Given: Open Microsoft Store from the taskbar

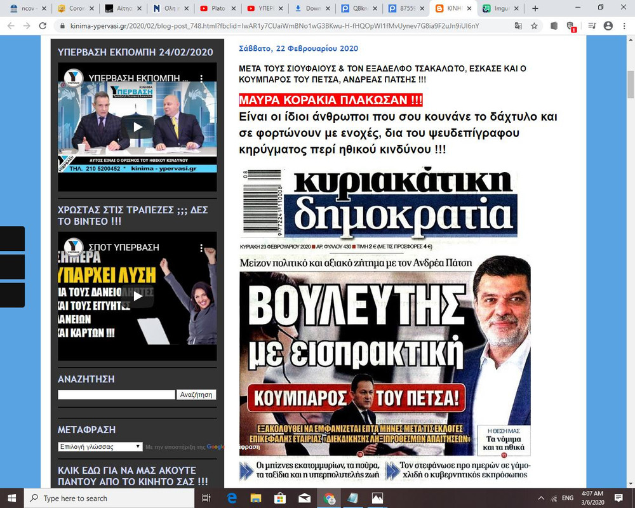Looking at the screenshot, I should (x=280, y=498).
